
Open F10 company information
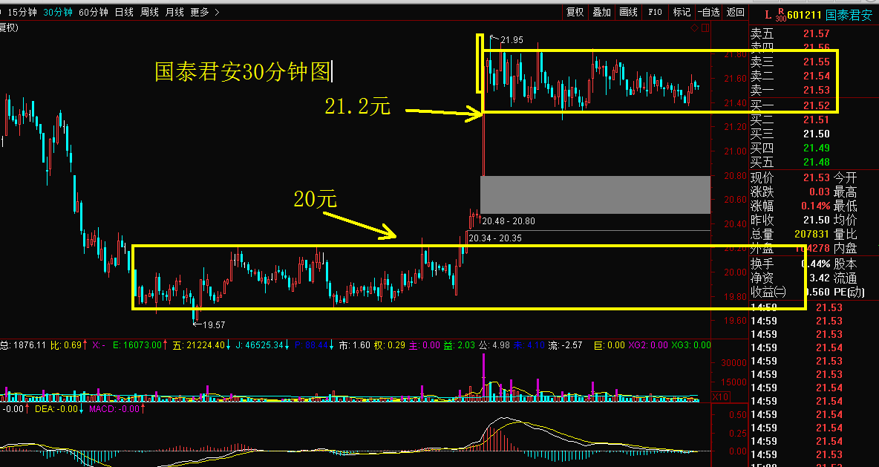pos(655,12)
